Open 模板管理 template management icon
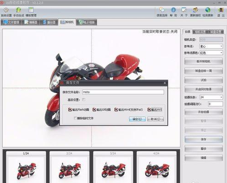The height and width of the screenshot is (183, 227). point(31,12)
